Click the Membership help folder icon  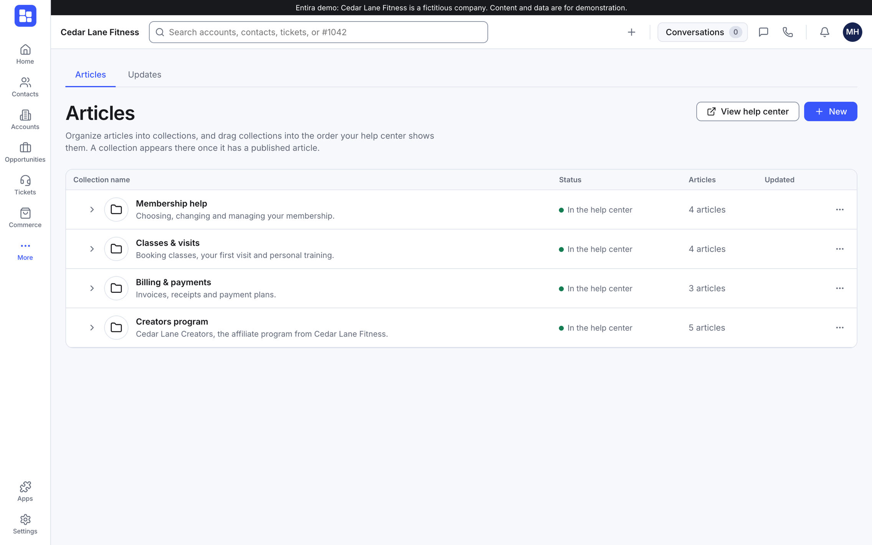click(116, 210)
